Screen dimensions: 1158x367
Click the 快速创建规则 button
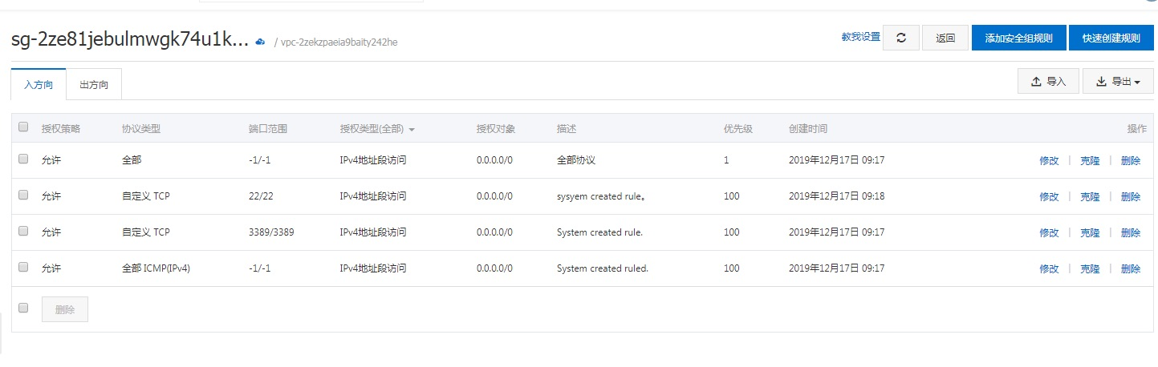tap(1111, 38)
